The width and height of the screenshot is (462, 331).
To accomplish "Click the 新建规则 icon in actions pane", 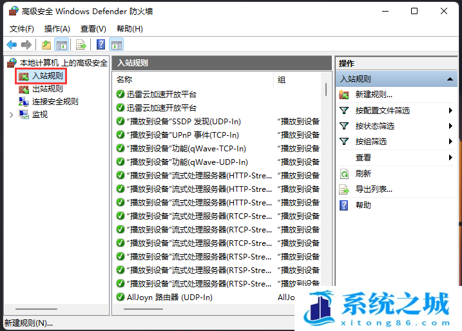I will point(344,95).
